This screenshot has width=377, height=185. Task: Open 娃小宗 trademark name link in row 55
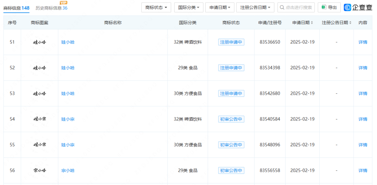pos(68,145)
